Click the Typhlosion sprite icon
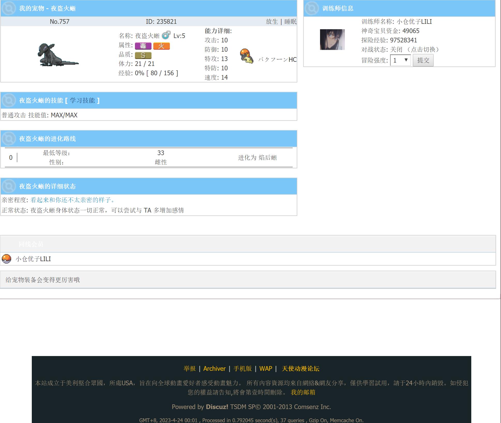501x423 pixels. [x=246, y=56]
